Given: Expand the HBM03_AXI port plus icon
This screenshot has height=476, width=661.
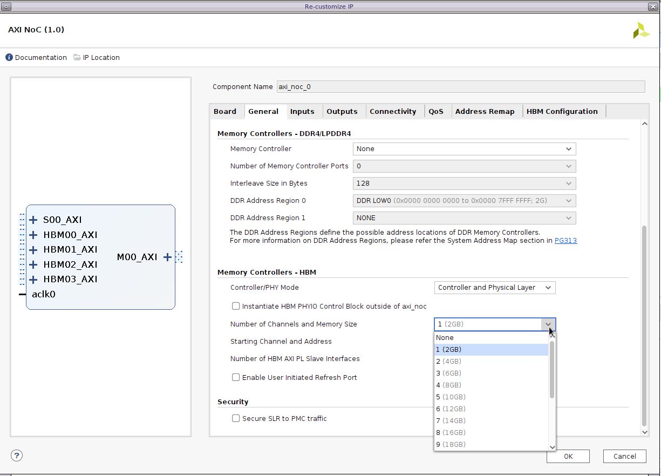Looking at the screenshot, I should click(x=33, y=279).
